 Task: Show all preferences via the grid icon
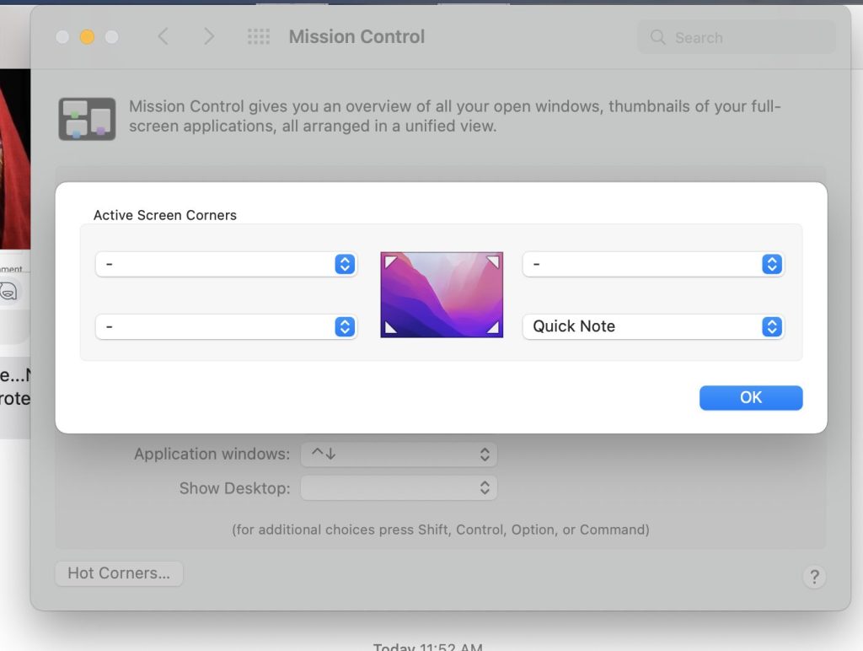(x=258, y=37)
